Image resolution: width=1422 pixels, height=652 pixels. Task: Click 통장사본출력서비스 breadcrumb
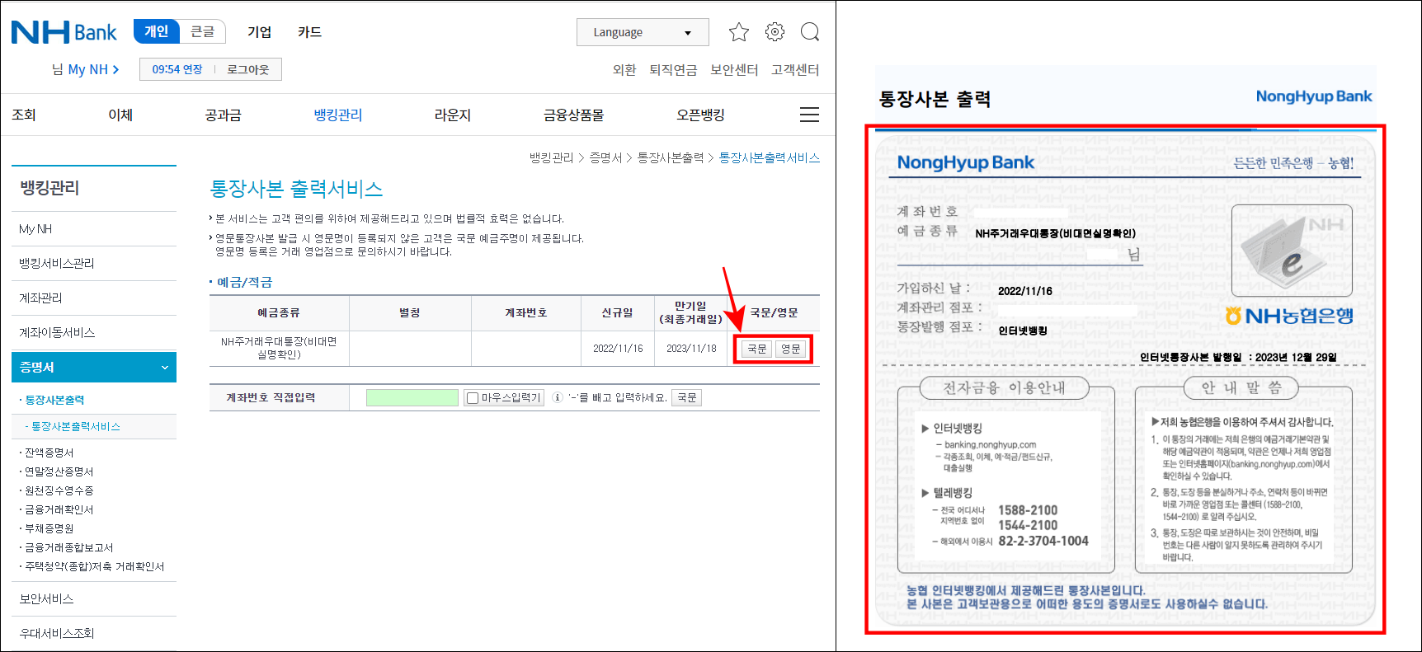coord(770,157)
